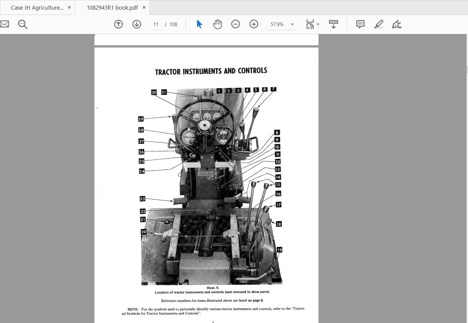Activate the hand pan tool

(x=217, y=24)
